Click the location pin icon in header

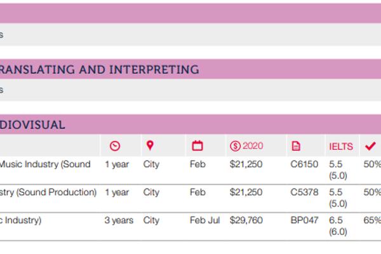coord(150,146)
